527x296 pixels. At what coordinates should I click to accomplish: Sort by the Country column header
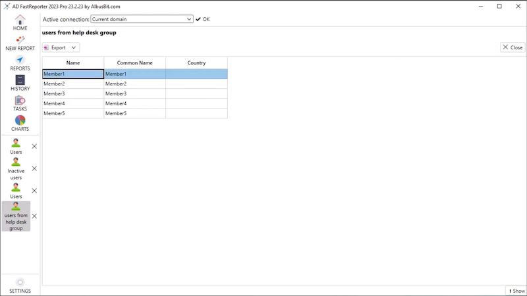[x=196, y=62]
